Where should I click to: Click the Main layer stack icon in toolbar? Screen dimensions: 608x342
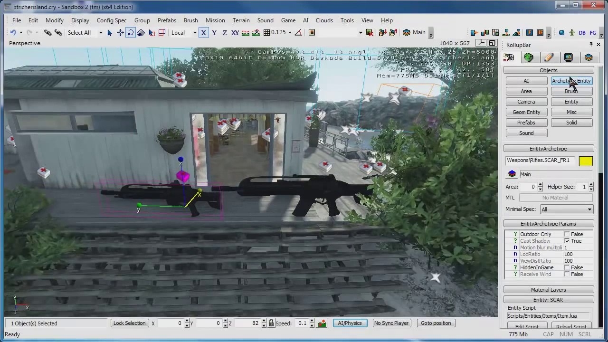tap(407, 33)
